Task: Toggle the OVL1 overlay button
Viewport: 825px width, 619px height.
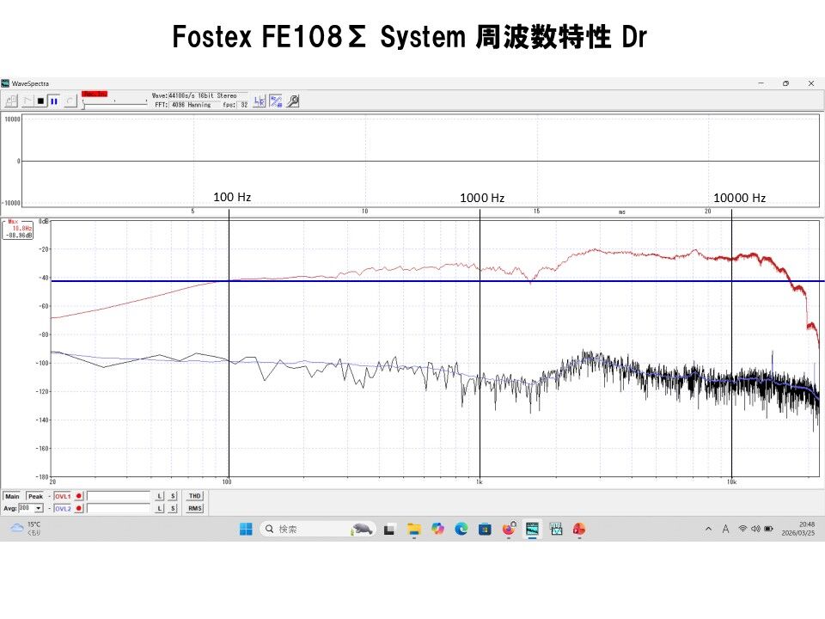Action: coord(63,496)
